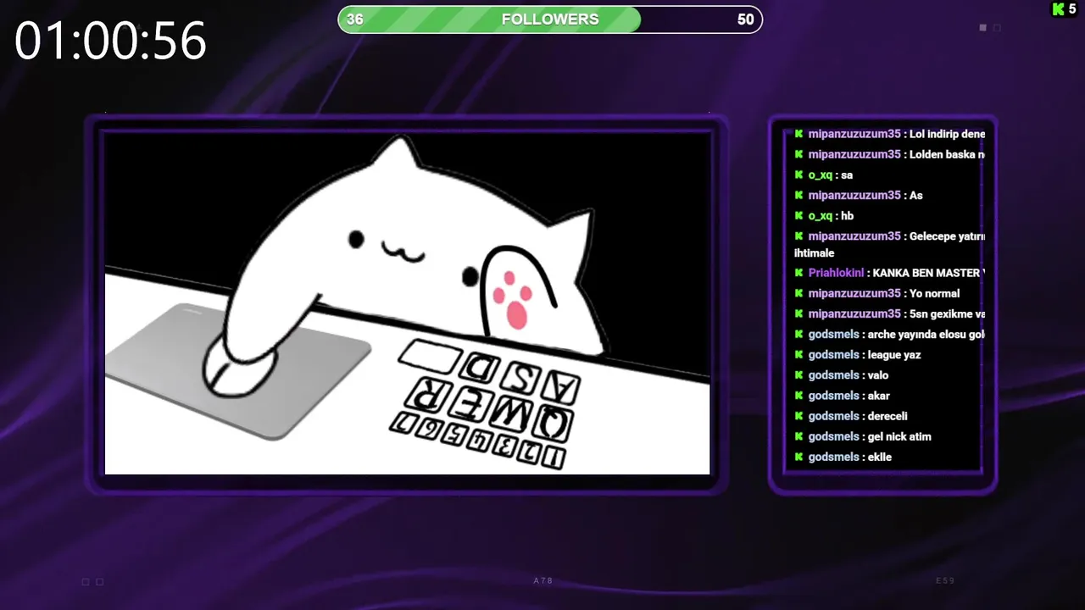Click chat text 'league yaz'
This screenshot has width=1085, height=610.
(894, 355)
